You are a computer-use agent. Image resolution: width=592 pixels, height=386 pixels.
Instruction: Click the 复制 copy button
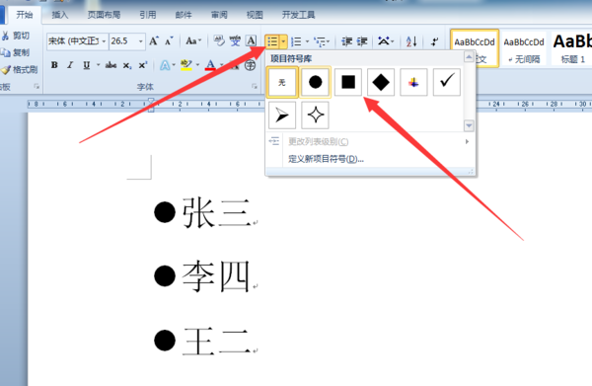point(16,52)
